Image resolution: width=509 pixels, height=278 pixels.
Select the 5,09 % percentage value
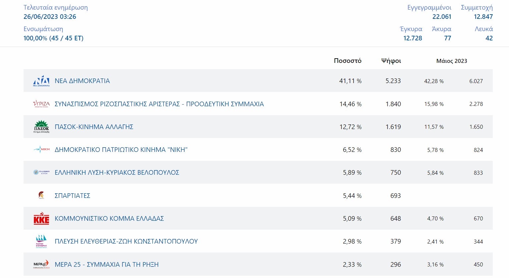click(352, 218)
